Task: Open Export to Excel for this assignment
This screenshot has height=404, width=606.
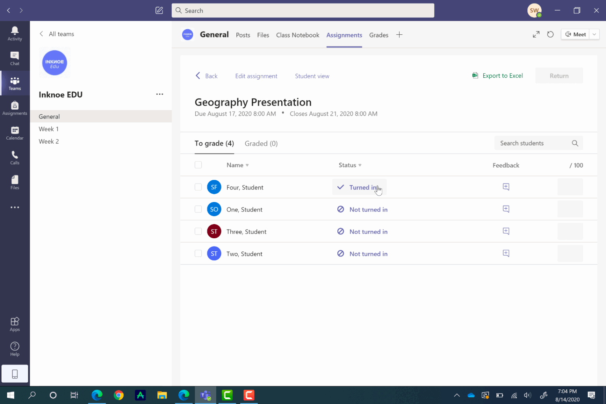Action: (x=498, y=75)
